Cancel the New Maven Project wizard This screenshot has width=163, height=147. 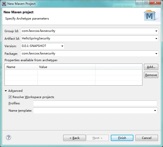(x=147, y=138)
